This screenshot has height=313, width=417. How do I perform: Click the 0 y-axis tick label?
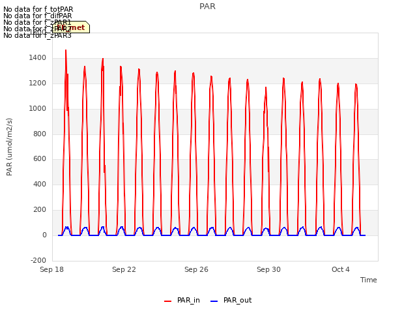pos(44,235)
